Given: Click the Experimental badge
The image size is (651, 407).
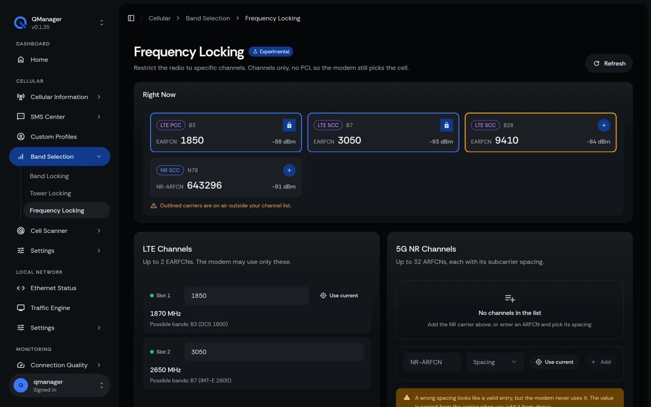Looking at the screenshot, I should point(271,52).
